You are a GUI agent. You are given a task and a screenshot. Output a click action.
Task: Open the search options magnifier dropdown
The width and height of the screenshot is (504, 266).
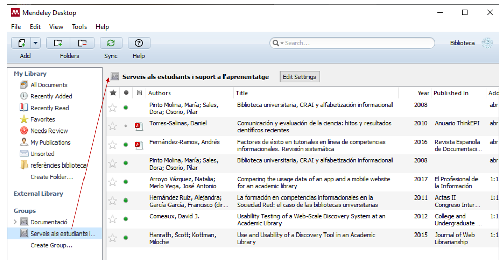point(278,43)
